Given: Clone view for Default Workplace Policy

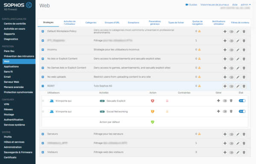Looking at the screenshot, I should (x=231, y=32).
